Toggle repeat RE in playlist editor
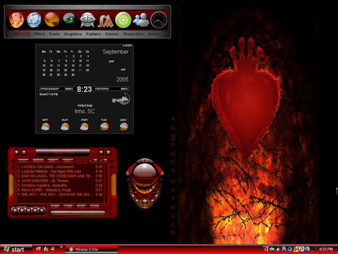338x254 pixels. 105,160
